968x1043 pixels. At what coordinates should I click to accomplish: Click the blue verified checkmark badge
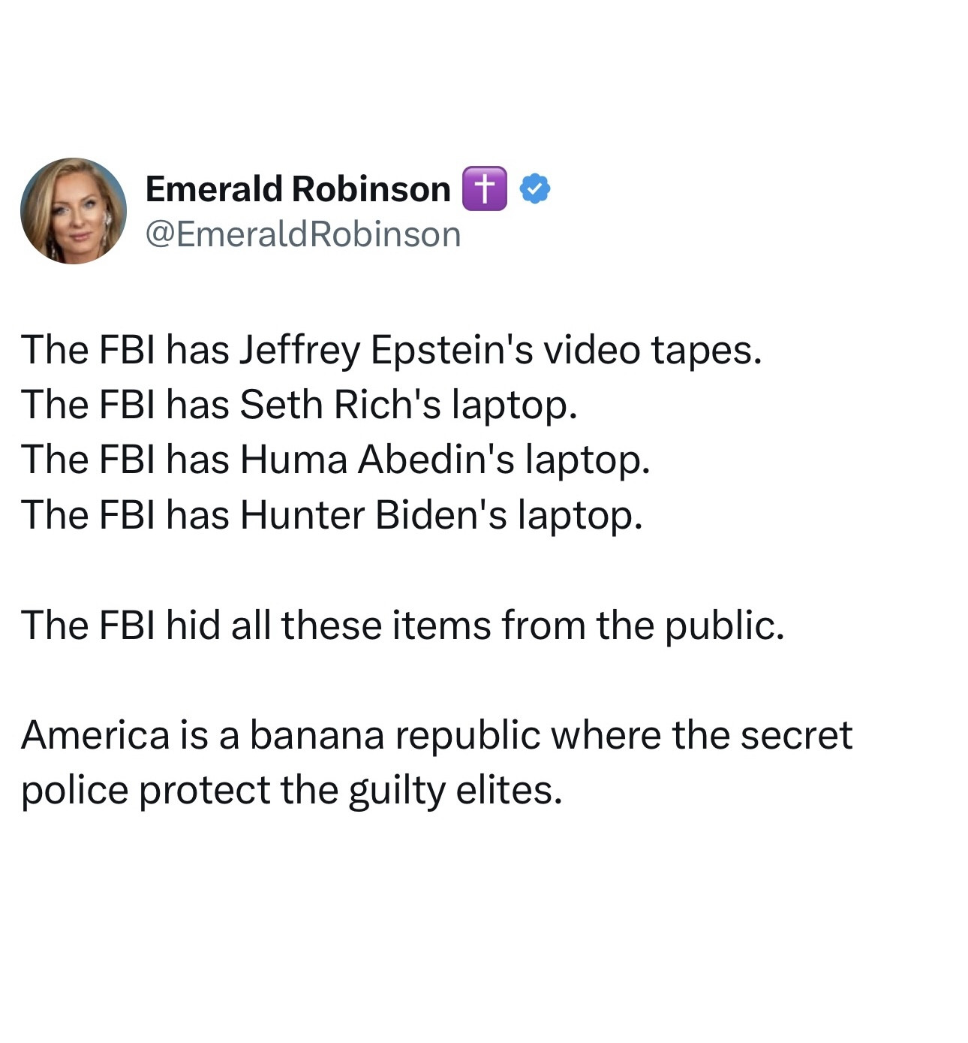point(535,189)
